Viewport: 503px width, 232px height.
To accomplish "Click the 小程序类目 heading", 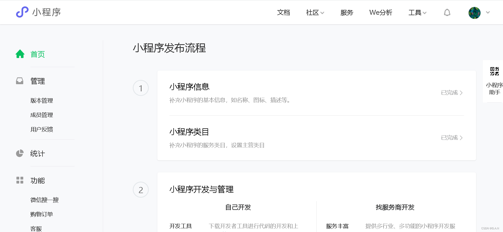I will [189, 132].
